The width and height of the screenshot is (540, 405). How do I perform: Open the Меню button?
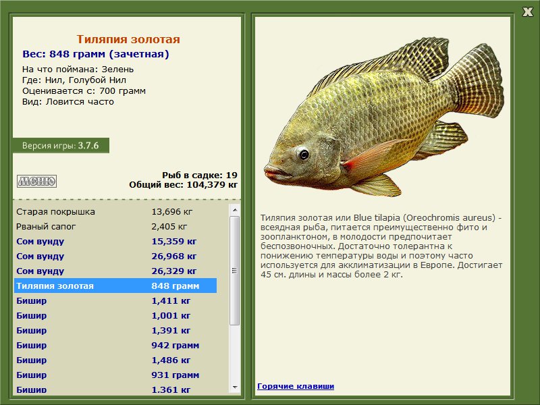(x=37, y=181)
